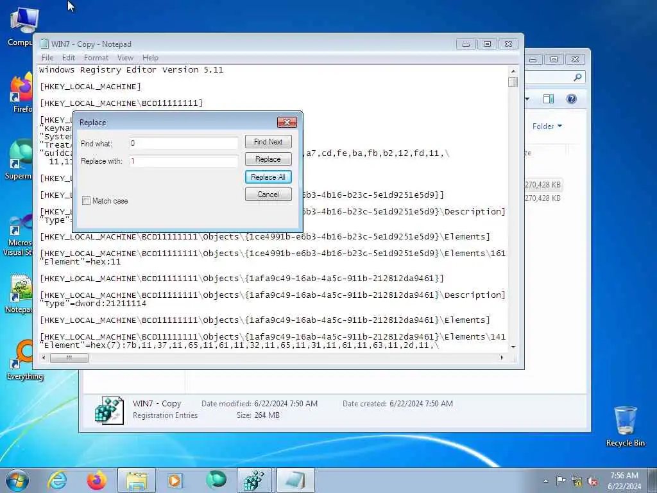
Task: Click the BCD11111111 registry key line
Action: [x=121, y=103]
